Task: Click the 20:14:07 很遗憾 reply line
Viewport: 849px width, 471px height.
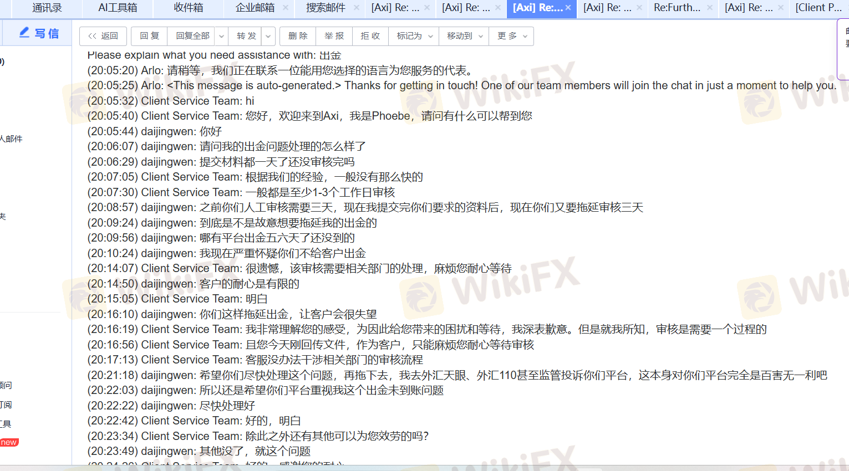Action: [x=299, y=268]
